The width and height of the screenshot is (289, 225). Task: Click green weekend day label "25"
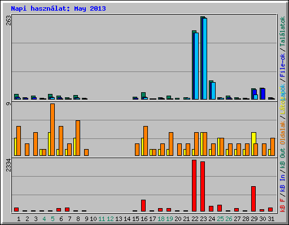click(x=220, y=219)
